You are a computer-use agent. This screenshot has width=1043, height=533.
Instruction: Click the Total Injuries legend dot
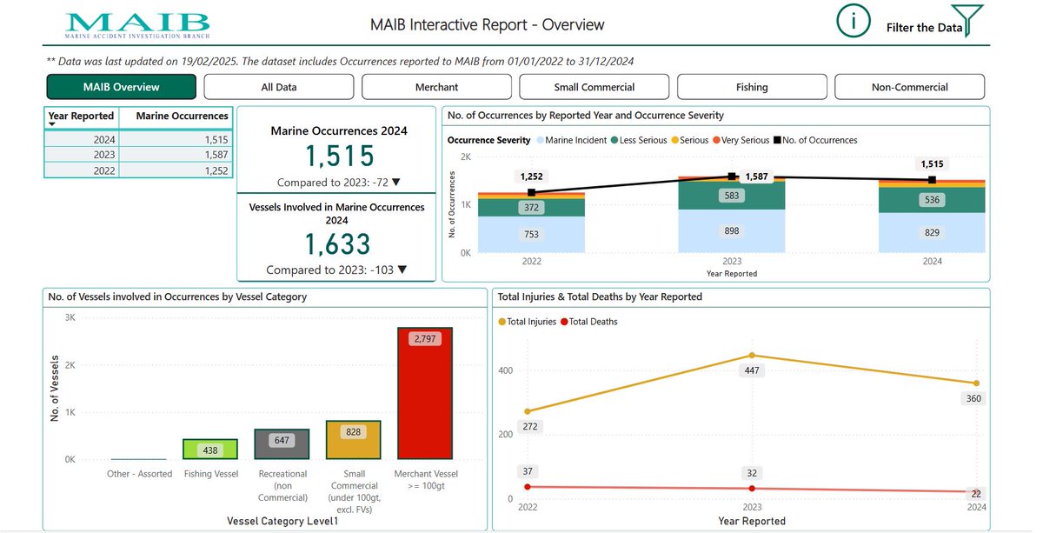[502, 322]
